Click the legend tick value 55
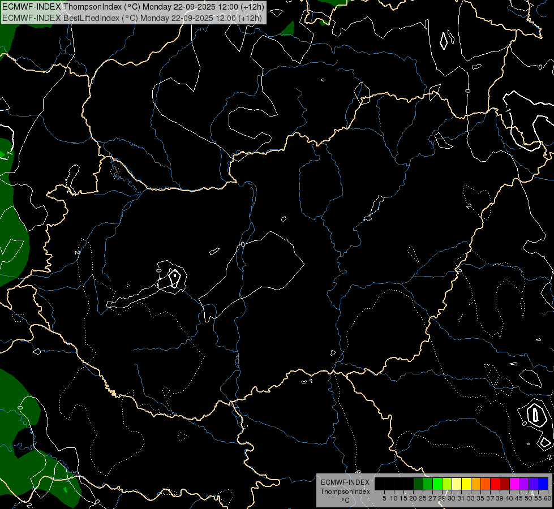Image resolution: width=554 pixels, height=509 pixels. 538,498
